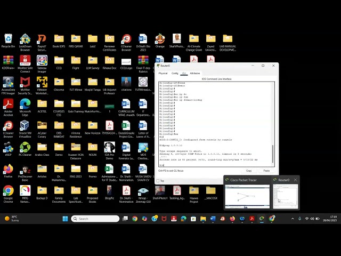Open the weather widget showing 39°C Sunny
341x256 pixels.
pos(12,219)
